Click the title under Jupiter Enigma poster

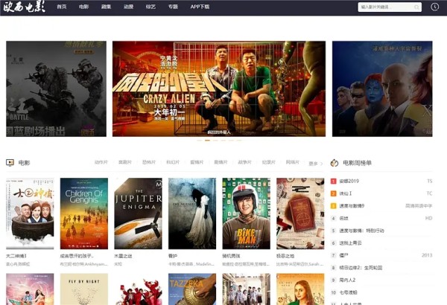coord(123,256)
